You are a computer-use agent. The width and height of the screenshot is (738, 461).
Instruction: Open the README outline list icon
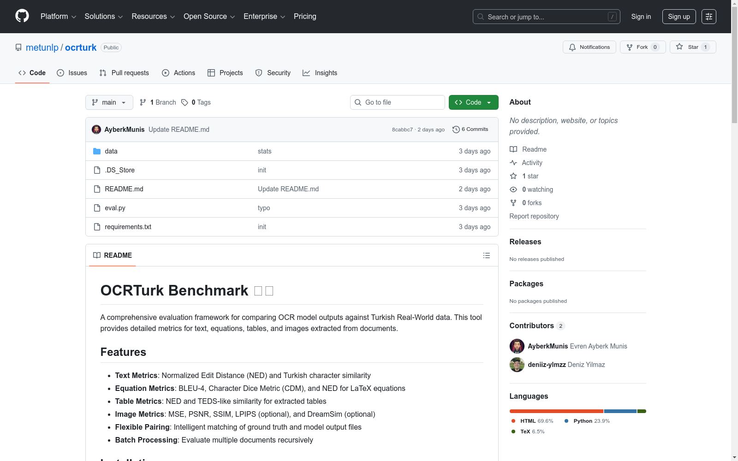tap(487, 255)
